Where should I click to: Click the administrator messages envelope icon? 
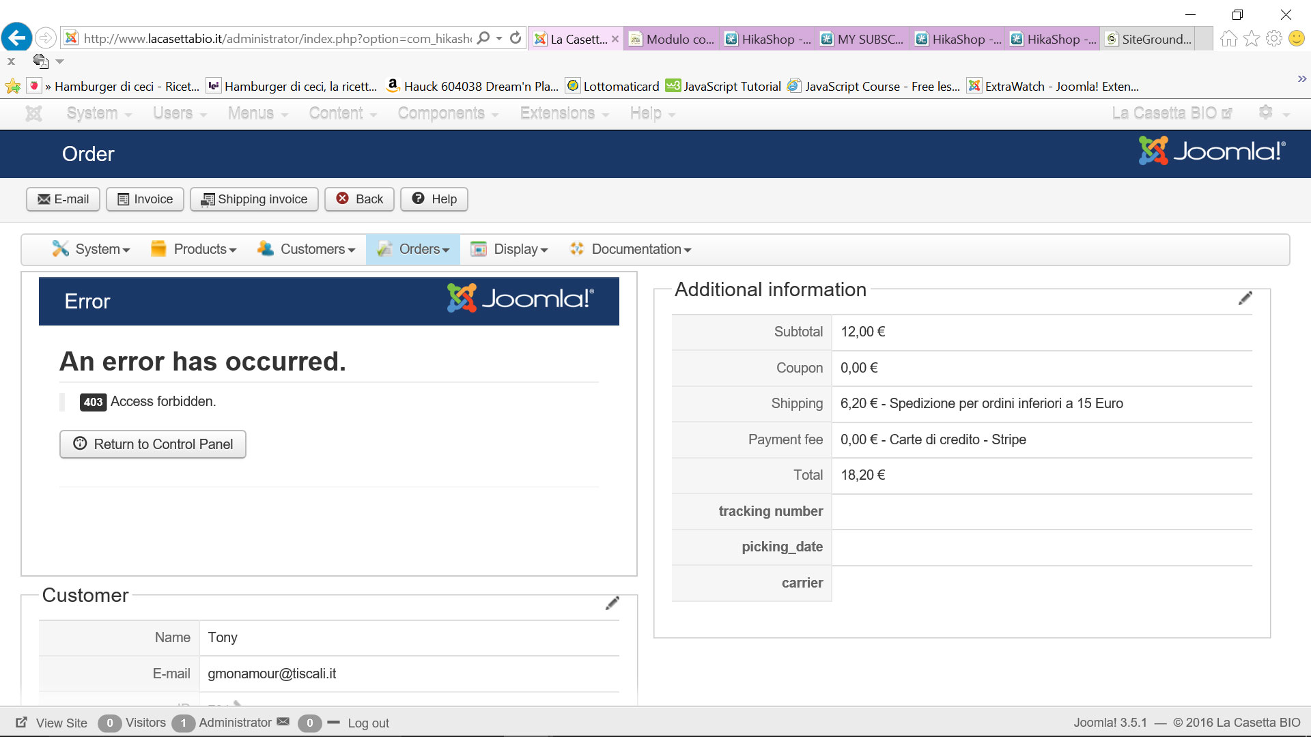click(283, 722)
